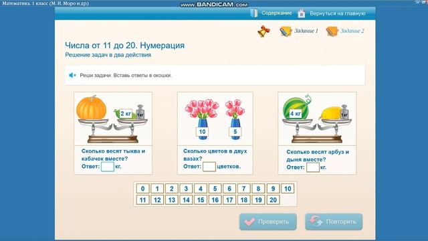Go to Вернуться на главную link
Viewport: 428px width, 241px height.
337,13
